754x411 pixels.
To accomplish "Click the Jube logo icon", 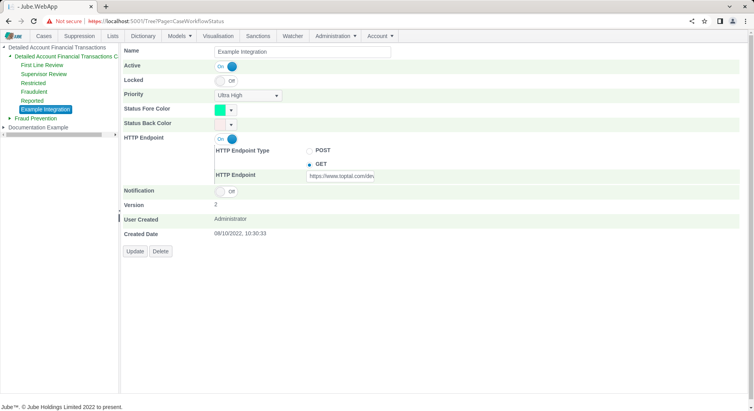I will (14, 36).
